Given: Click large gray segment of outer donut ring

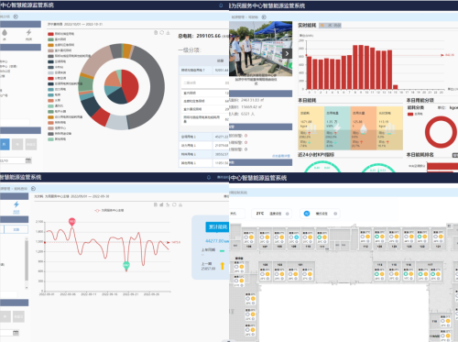Looking at the screenshot, I should click(156, 89).
